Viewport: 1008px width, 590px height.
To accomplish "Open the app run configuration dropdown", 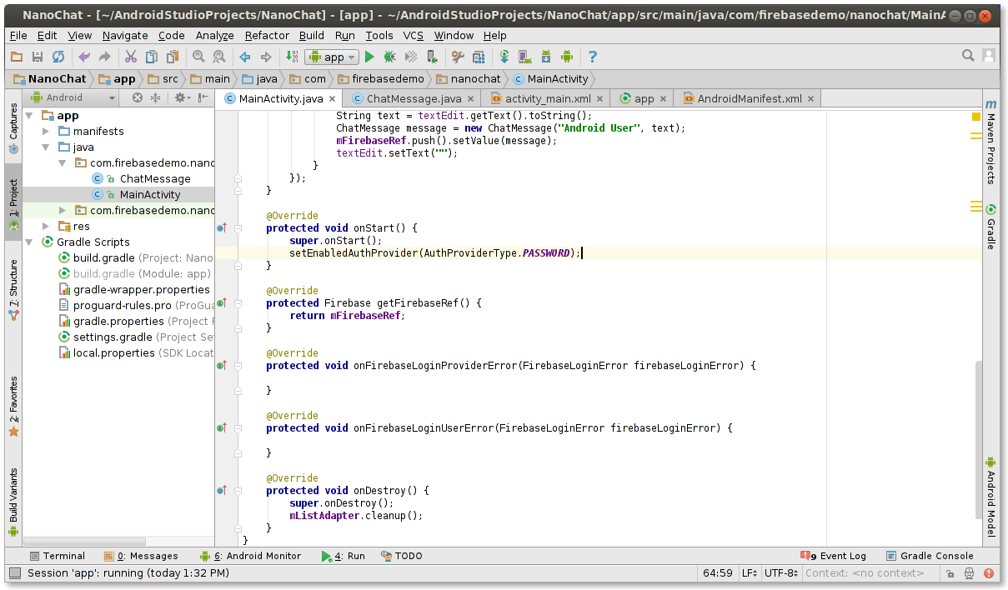I will 333,57.
